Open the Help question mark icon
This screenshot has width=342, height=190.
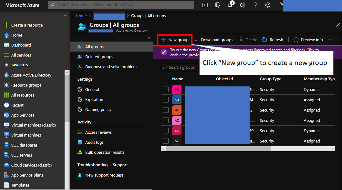(x=255, y=5)
